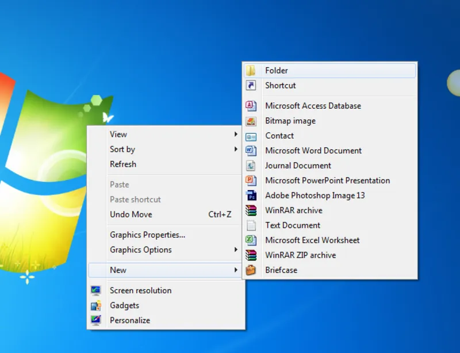Click the Microsoft Access Database icon
Viewport: 460px width, 353px height.
point(251,106)
